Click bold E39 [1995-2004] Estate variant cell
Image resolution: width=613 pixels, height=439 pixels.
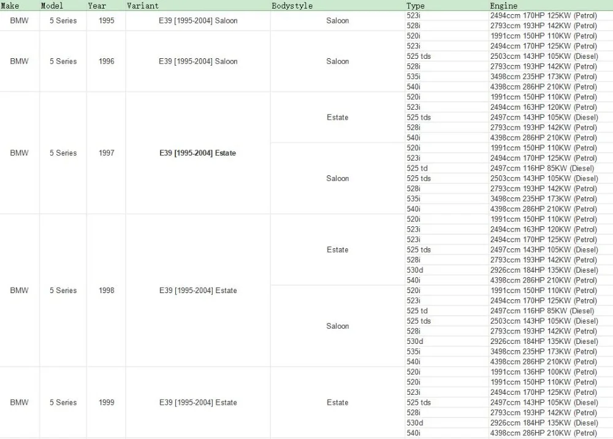(x=198, y=153)
